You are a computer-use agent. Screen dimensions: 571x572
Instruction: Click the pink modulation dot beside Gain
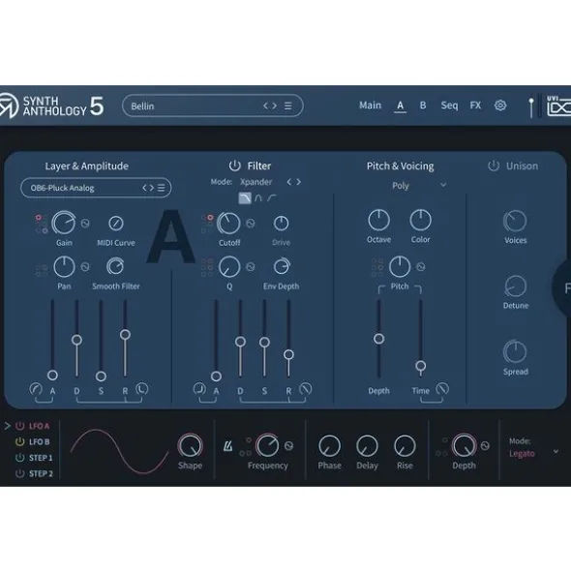click(x=38, y=218)
